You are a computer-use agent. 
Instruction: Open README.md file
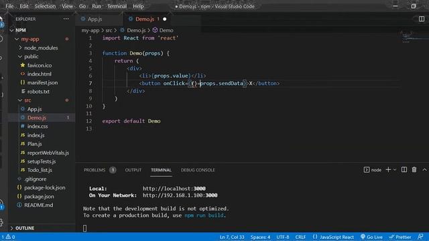pyautogui.click(x=39, y=205)
